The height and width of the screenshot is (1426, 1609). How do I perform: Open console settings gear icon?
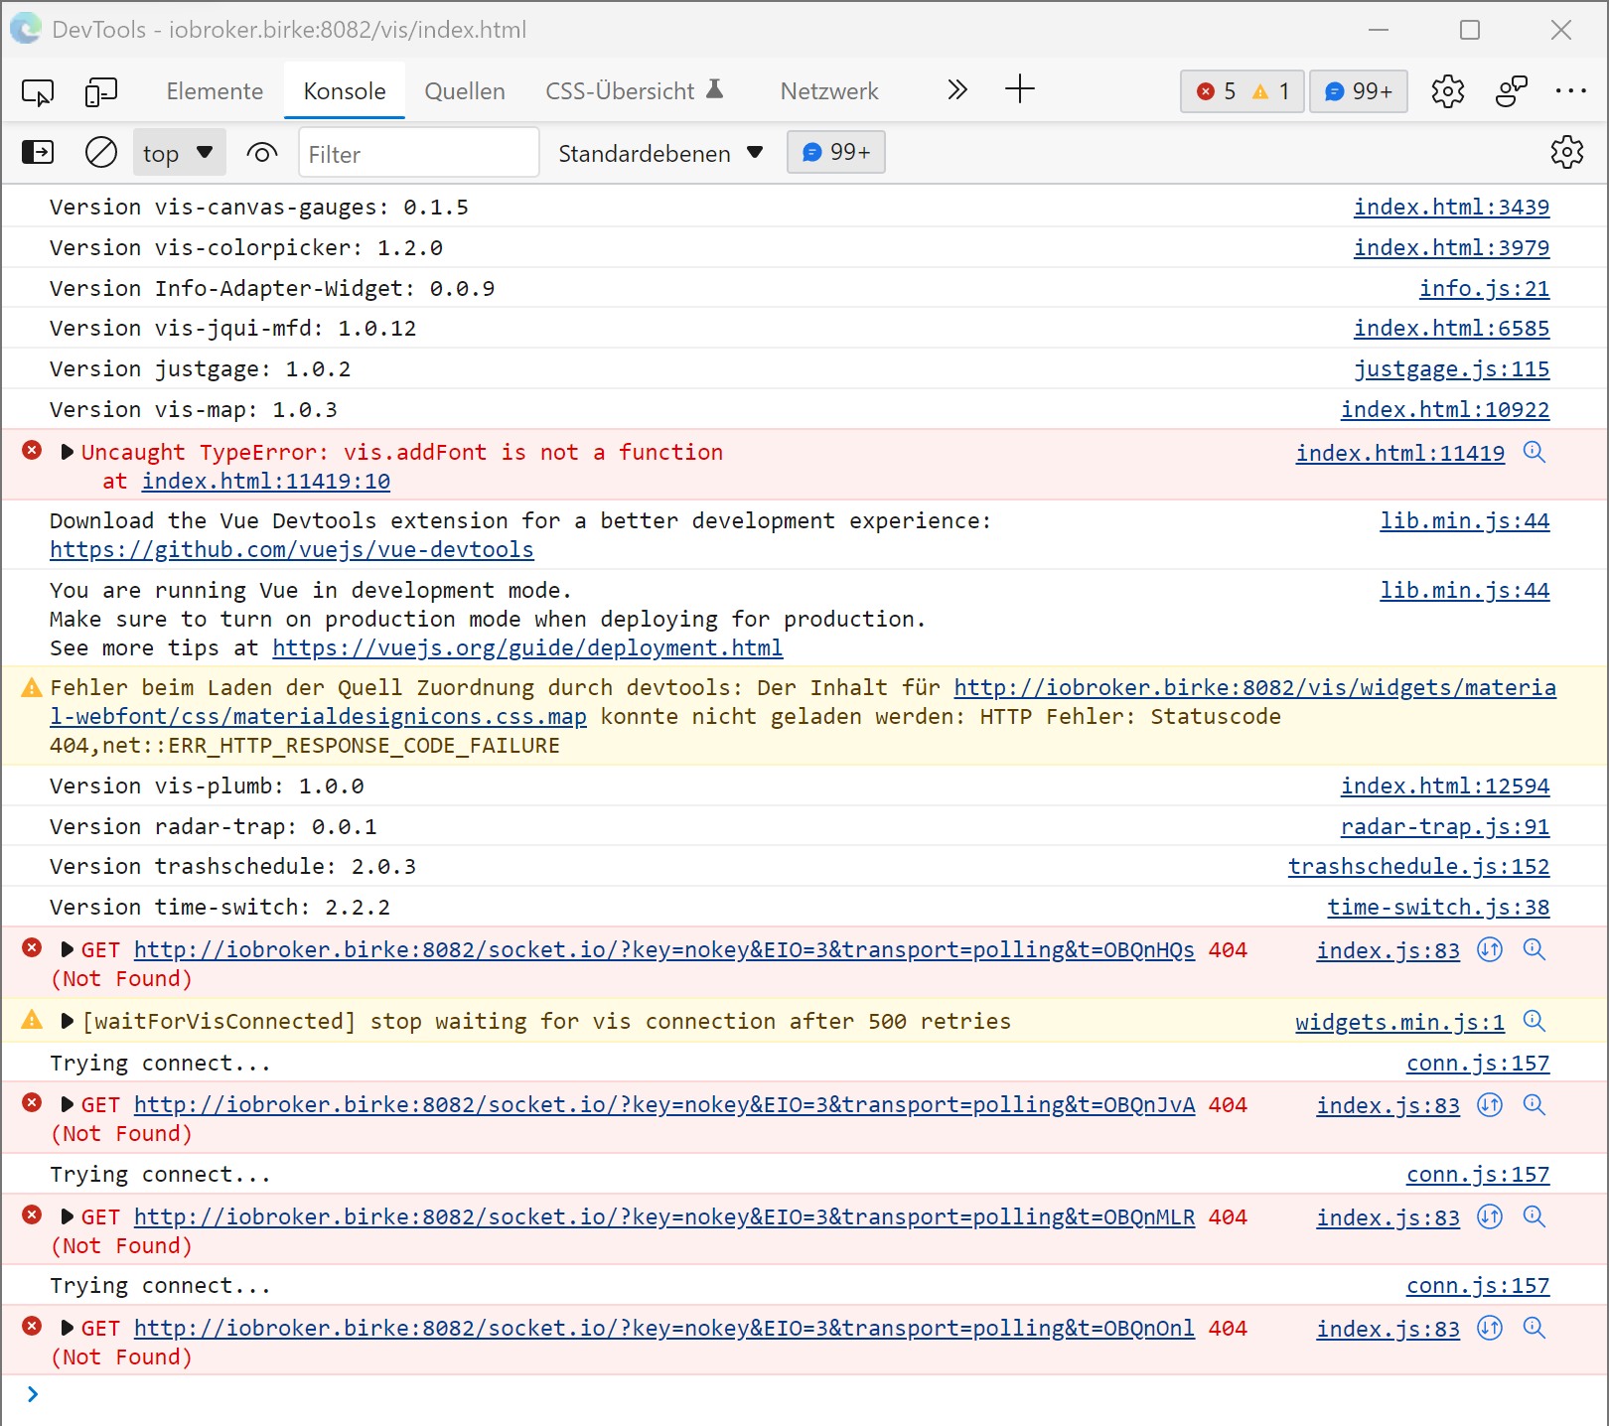point(1566,153)
